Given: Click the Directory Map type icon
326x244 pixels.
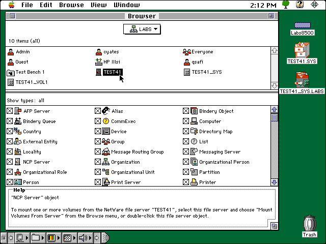Looking at the screenshot, I should tap(194, 131).
